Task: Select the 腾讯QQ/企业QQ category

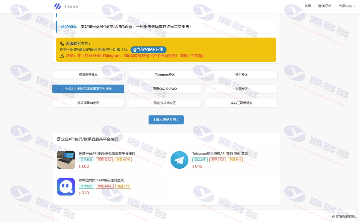Action: (165, 89)
